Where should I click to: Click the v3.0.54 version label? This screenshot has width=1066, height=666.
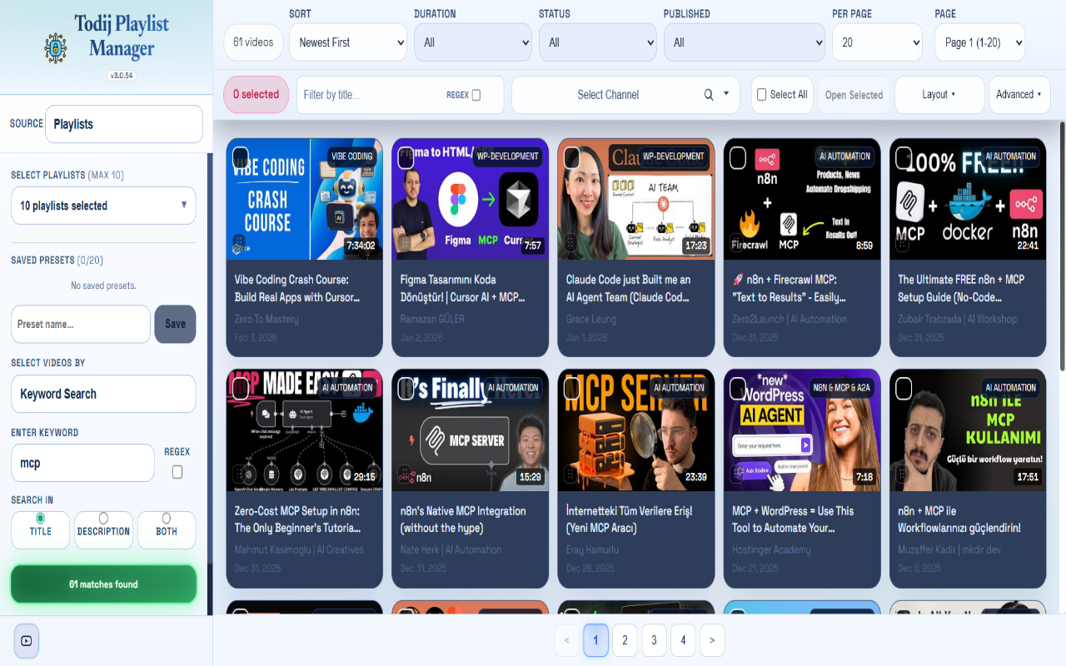point(122,75)
